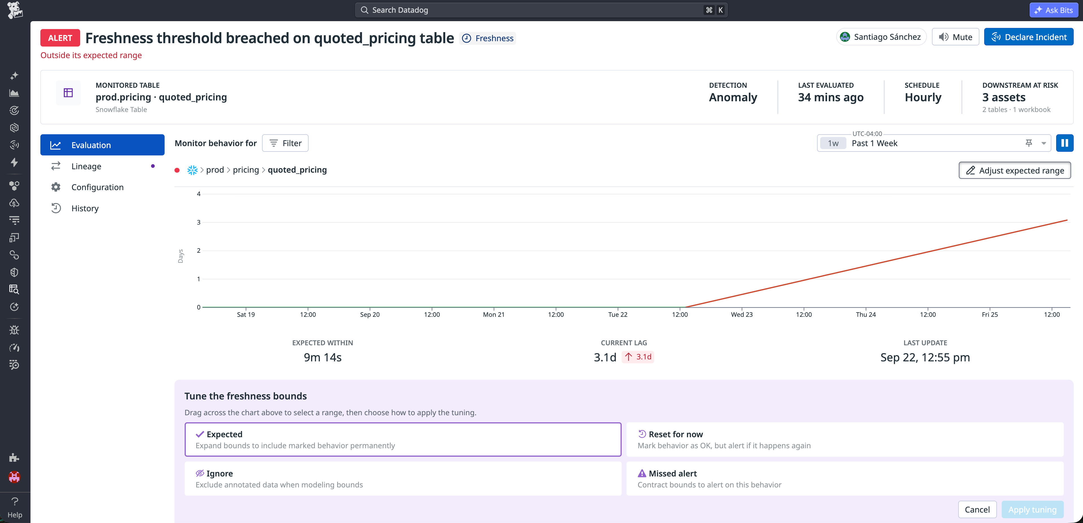The height and width of the screenshot is (523, 1083).
Task: Select the Ignore tuning option
Action: [x=403, y=478]
